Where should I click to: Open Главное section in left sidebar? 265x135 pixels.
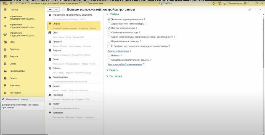(23, 10)
